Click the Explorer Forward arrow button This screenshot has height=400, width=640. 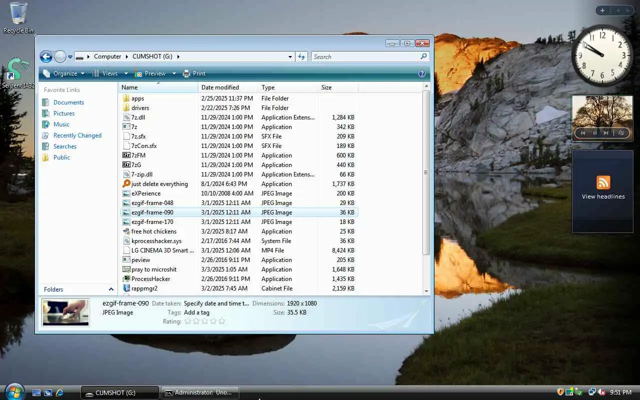pos(60,56)
